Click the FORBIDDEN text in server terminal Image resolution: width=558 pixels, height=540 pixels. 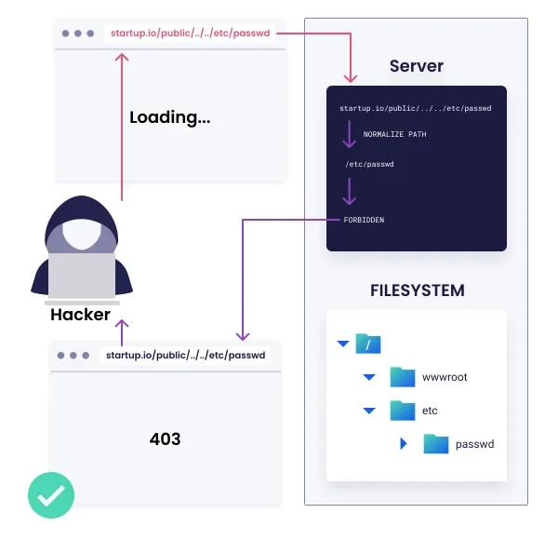(364, 220)
